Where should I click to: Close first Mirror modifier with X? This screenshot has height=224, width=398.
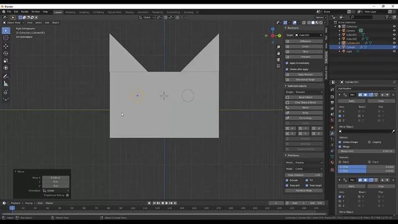393,95
